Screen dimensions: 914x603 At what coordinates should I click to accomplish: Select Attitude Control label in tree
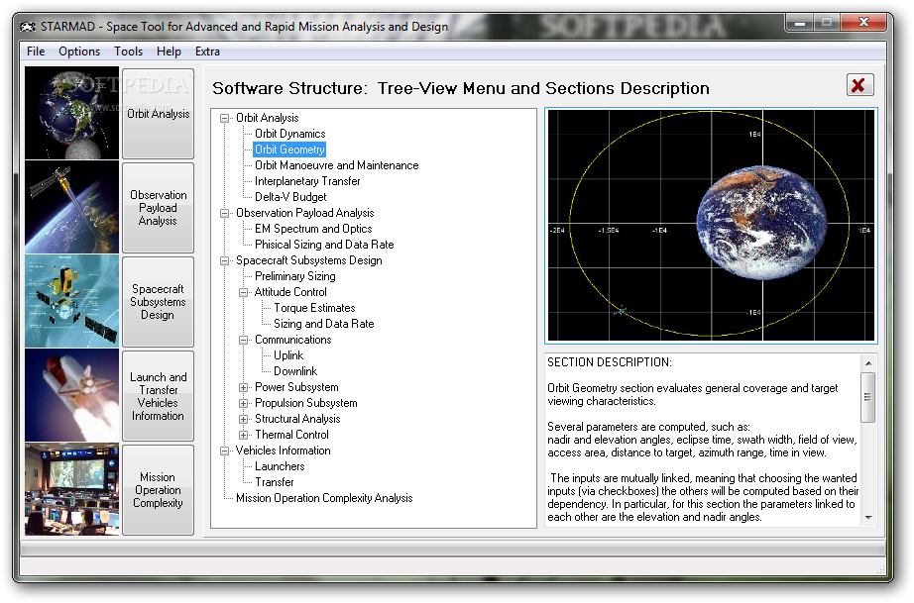point(290,292)
